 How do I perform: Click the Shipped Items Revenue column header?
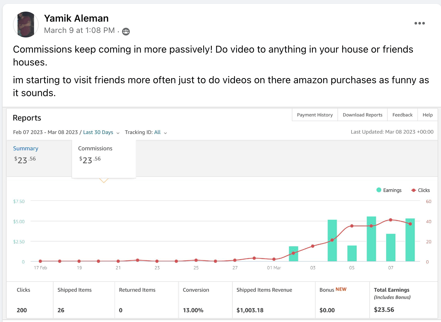point(264,290)
